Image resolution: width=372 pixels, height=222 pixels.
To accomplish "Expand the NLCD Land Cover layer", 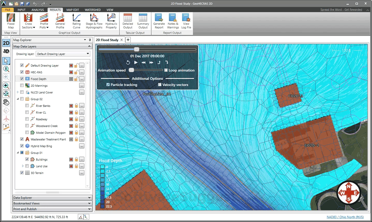I will pyautogui.click(x=18, y=92).
